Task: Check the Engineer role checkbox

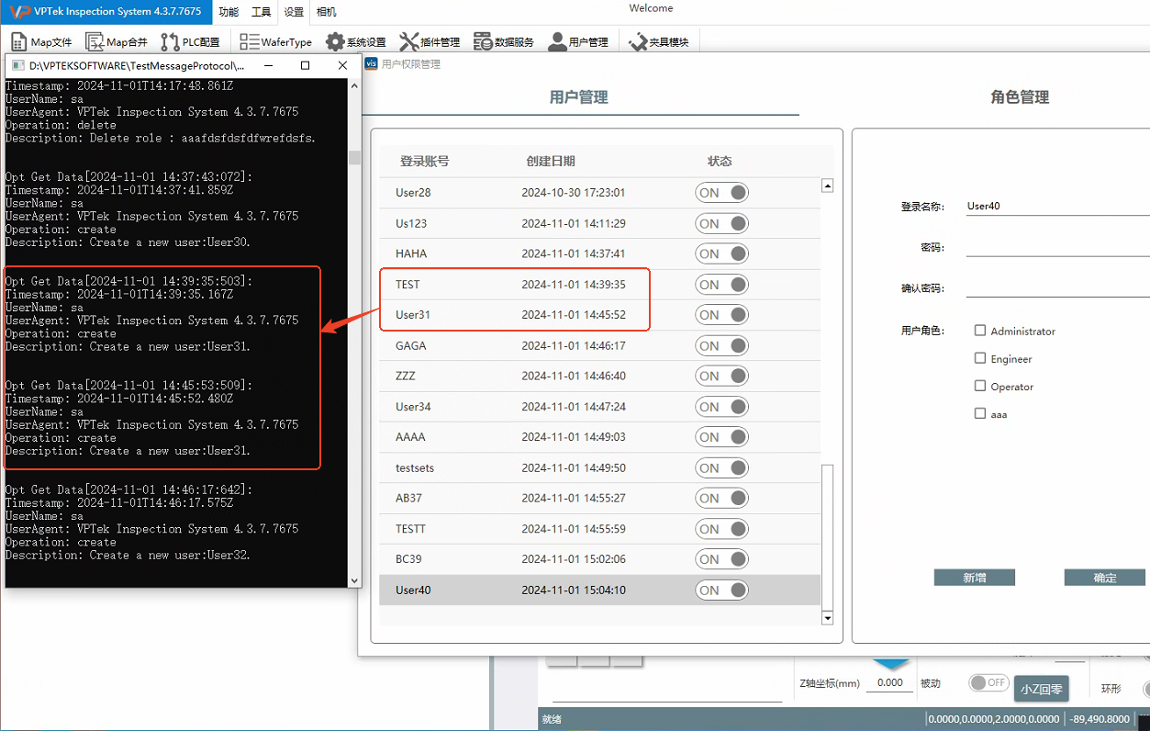Action: point(980,358)
